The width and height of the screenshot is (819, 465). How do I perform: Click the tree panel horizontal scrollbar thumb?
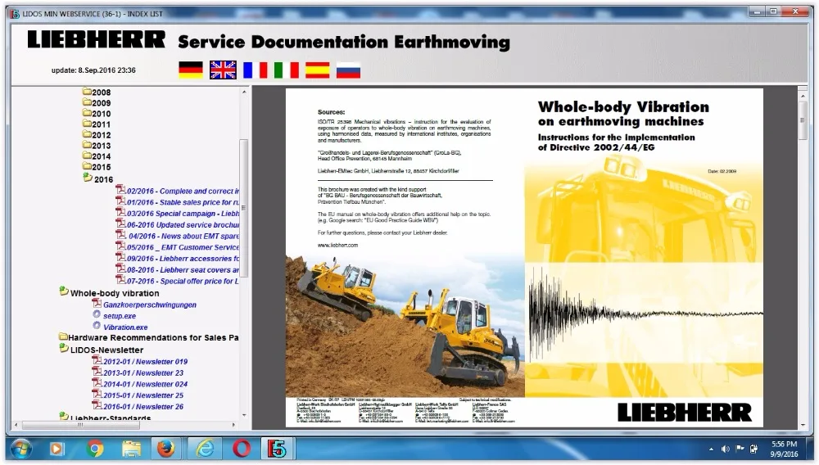(x=81, y=425)
